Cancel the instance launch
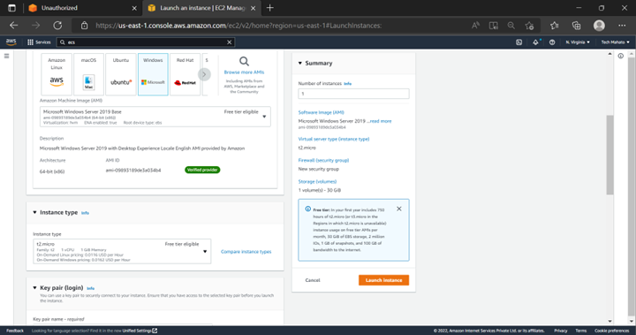 313,280
